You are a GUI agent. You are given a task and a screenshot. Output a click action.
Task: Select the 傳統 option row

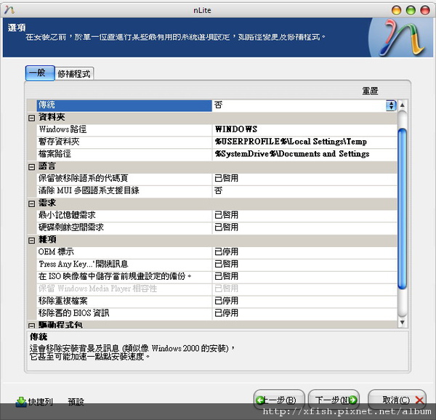[124, 105]
